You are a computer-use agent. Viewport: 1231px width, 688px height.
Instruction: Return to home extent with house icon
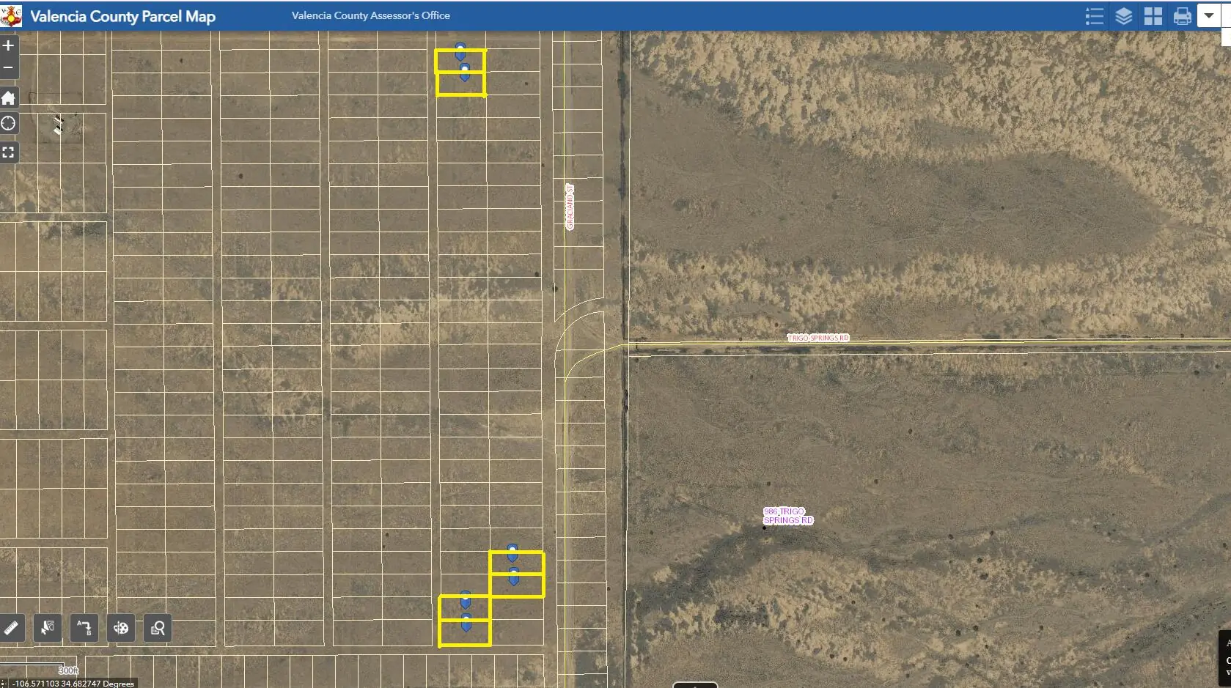click(x=9, y=97)
